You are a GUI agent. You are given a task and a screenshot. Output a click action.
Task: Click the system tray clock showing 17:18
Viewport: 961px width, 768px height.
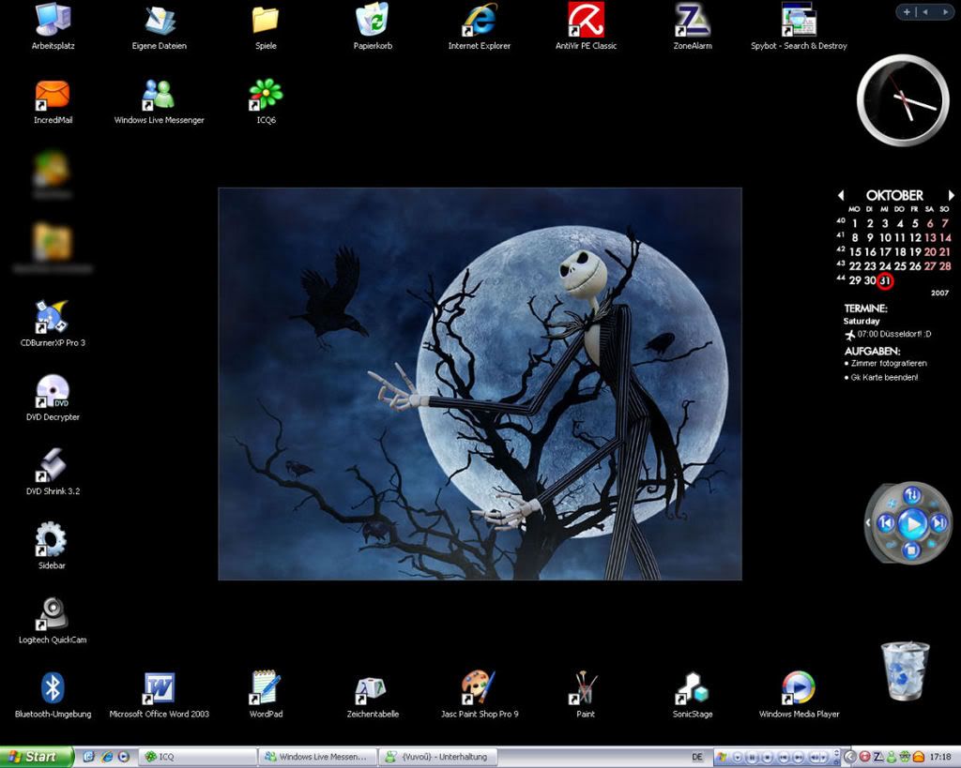940,757
